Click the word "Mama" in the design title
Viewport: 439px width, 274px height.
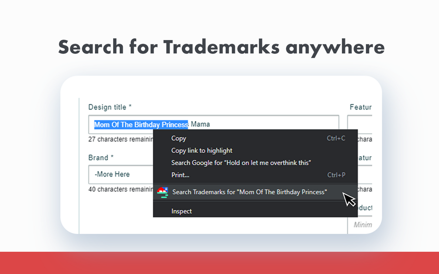[x=200, y=124]
